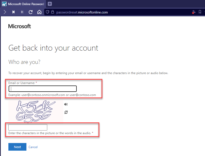Screen dimensions: 205x156
Task: Click the 'Who are you?' subheading
Action: click(24, 62)
